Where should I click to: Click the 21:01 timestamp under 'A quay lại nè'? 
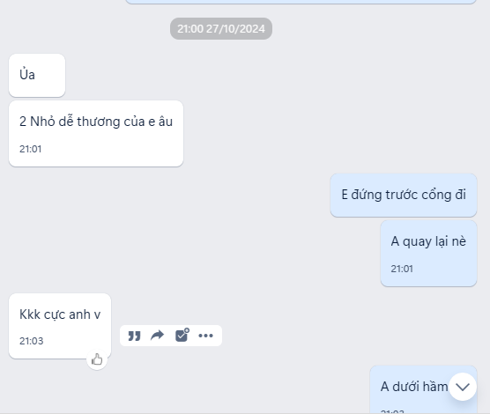[x=402, y=269]
